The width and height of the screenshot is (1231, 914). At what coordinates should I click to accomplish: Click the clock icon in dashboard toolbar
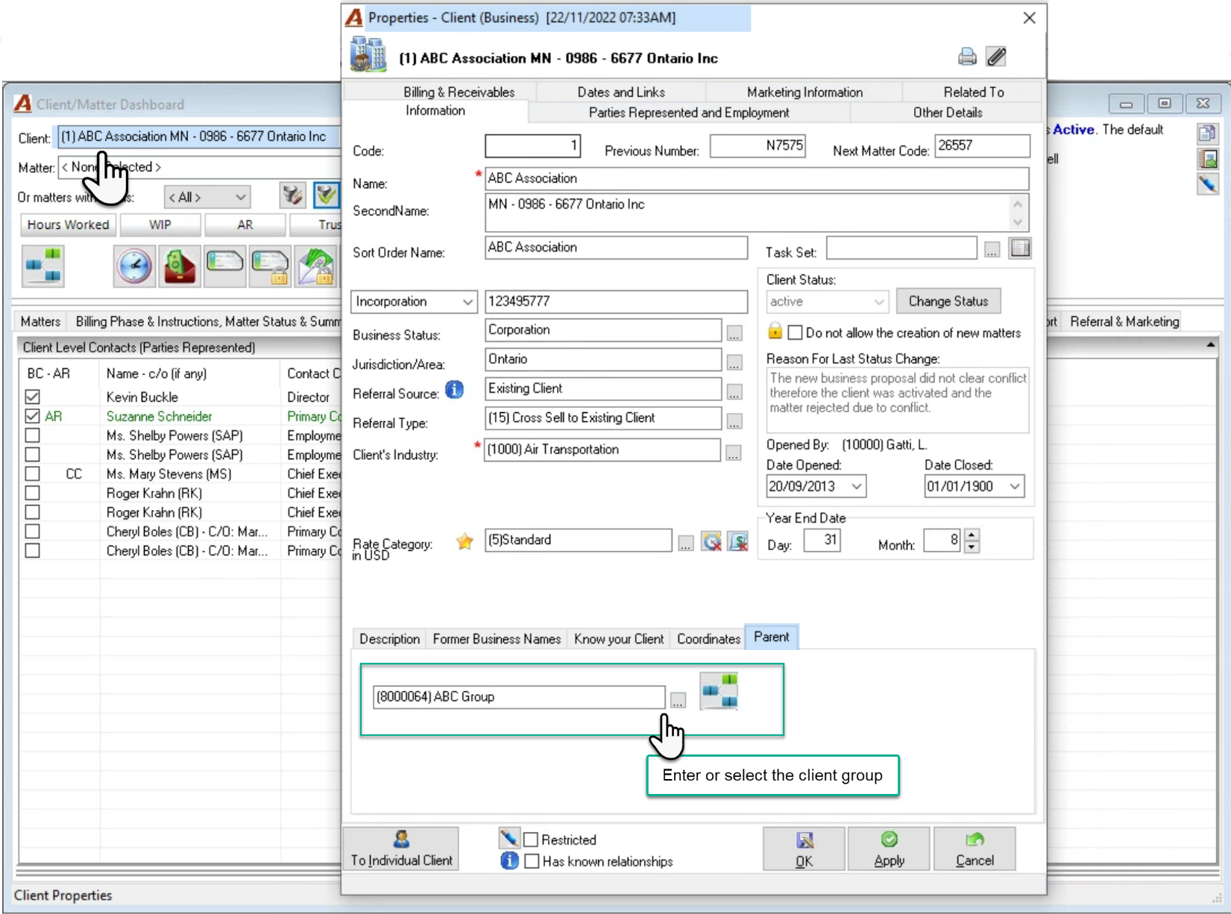coord(134,266)
